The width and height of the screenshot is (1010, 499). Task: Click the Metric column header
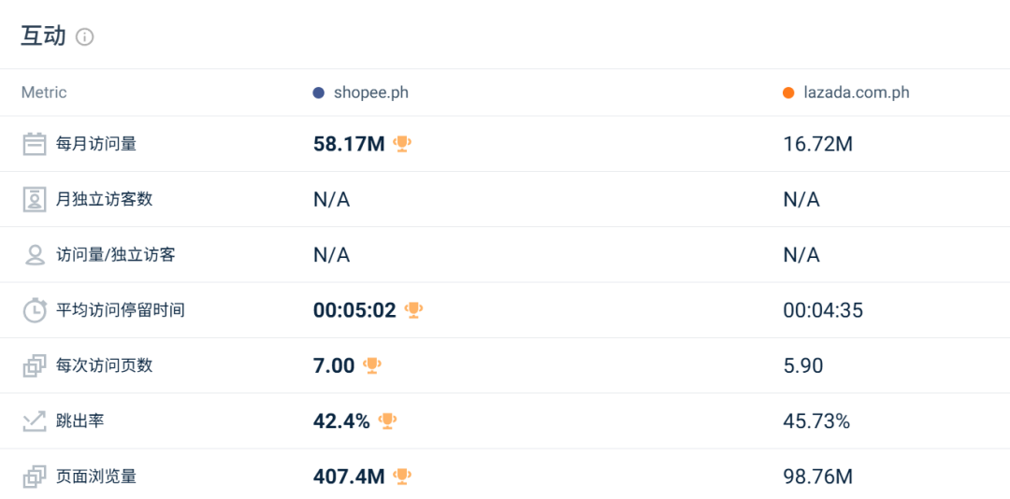coord(44,93)
